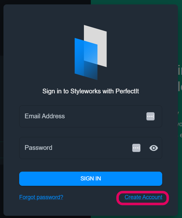Image resolution: width=182 pixels, height=218 pixels.
Task: Click the password manager icon in Email Address field
Action: point(151,116)
